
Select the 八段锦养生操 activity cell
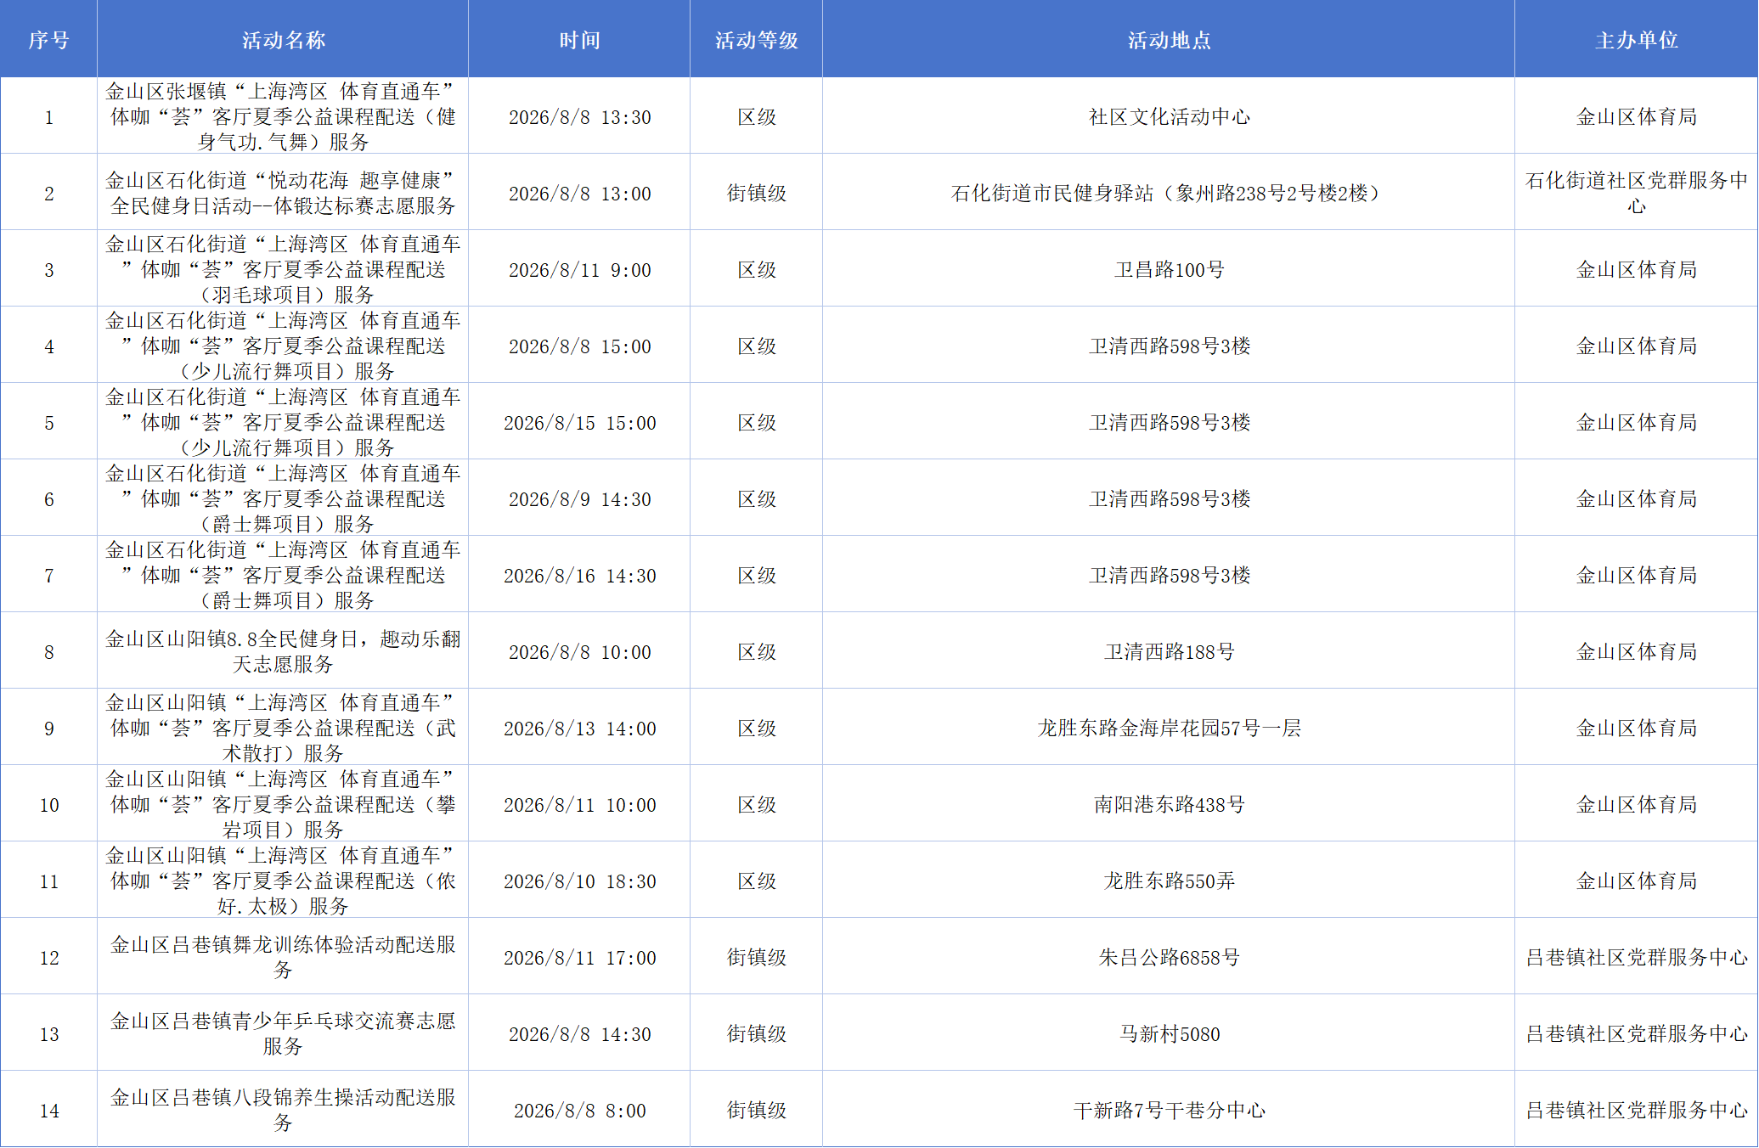283,1110
